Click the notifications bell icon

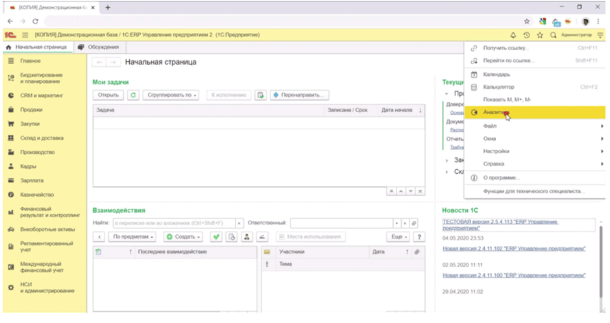pyautogui.click(x=513, y=35)
